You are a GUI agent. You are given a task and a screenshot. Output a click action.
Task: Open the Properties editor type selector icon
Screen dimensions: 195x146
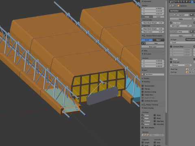tap(171, 2)
